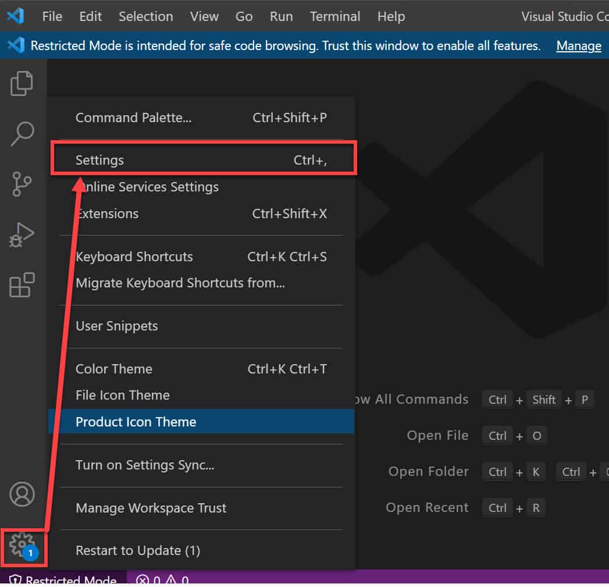The height and width of the screenshot is (587, 609).
Task: Click the Manage link in banner
Action: tap(579, 45)
